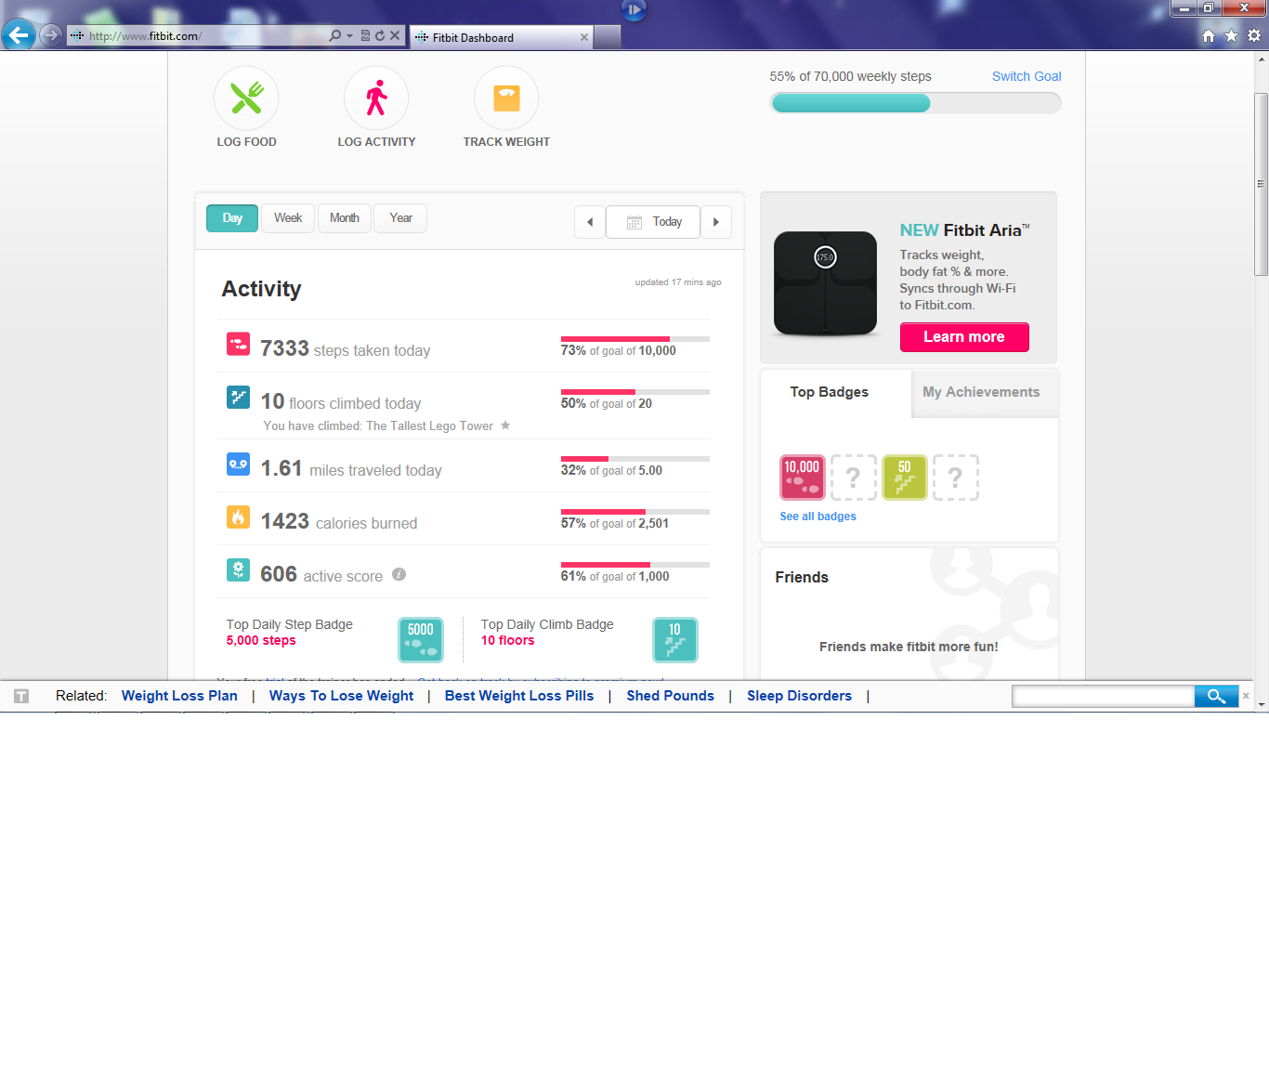Open the Best Weight Loss Pills link
Viewport: 1269px width, 1086px height.
pyautogui.click(x=519, y=696)
